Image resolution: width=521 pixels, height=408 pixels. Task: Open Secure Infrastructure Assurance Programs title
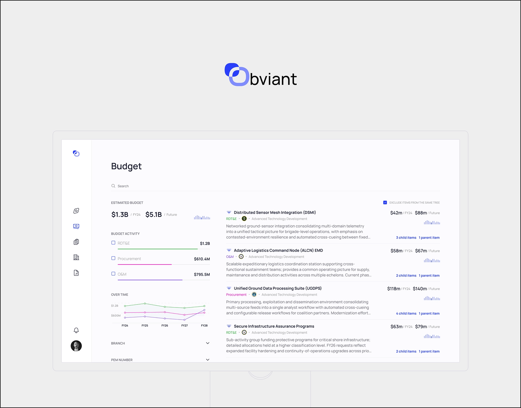coord(274,326)
